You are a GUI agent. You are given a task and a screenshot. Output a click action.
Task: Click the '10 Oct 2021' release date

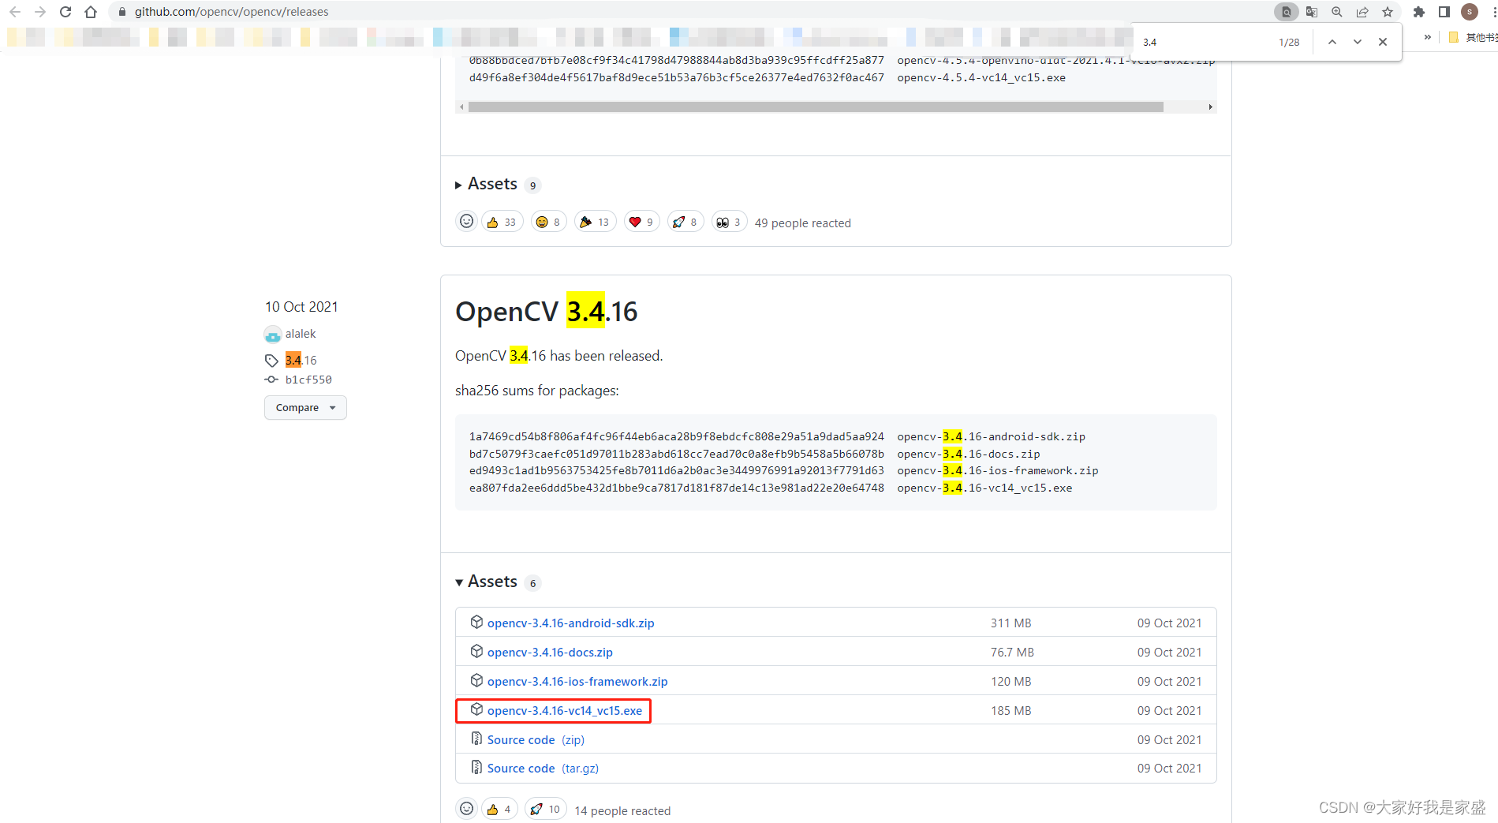point(301,307)
